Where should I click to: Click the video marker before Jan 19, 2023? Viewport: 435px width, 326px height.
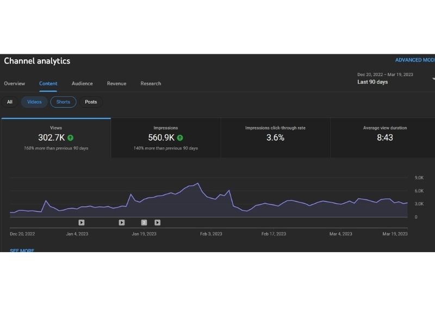(122, 223)
